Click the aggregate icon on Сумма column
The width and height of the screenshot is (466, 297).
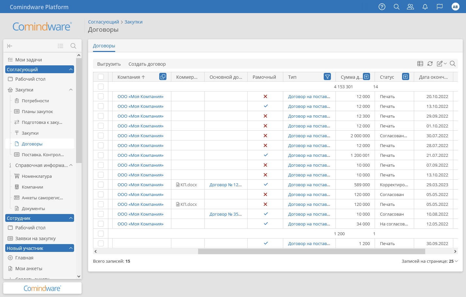(x=366, y=77)
